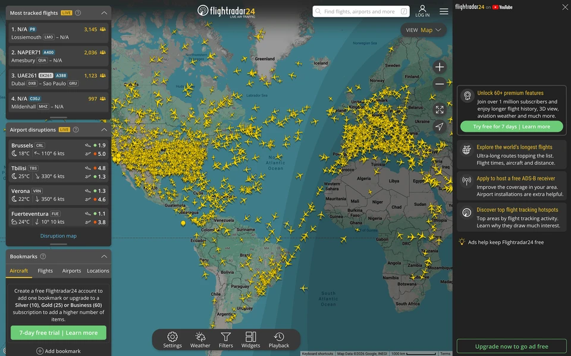The width and height of the screenshot is (571, 356).
Task: Open the Tbilisi airport disruption row
Action: [x=58, y=172]
